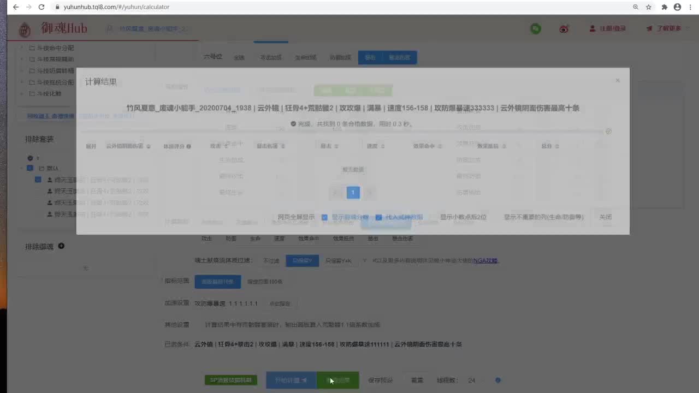The image size is (699, 393).
Task: Sort by 总分 column header
Action: tap(549, 146)
